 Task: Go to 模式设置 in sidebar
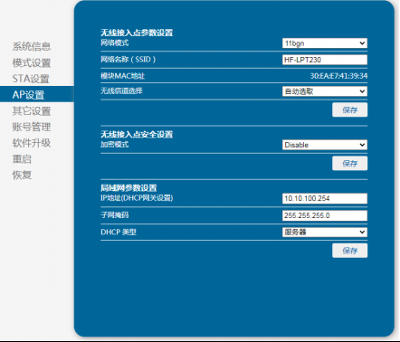[32, 62]
